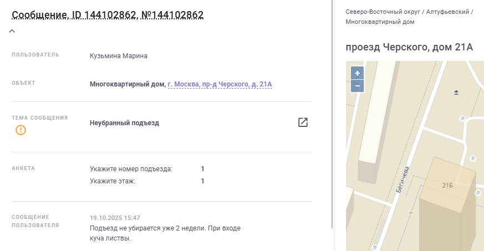Open Неубранный подъезд topic in new window icon
The image size is (484, 251).
coord(303,122)
